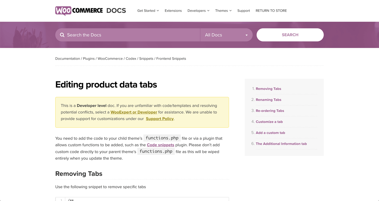Viewport: 379px width, 201px height.
Task: Click the SEARCH button
Action: tap(290, 35)
